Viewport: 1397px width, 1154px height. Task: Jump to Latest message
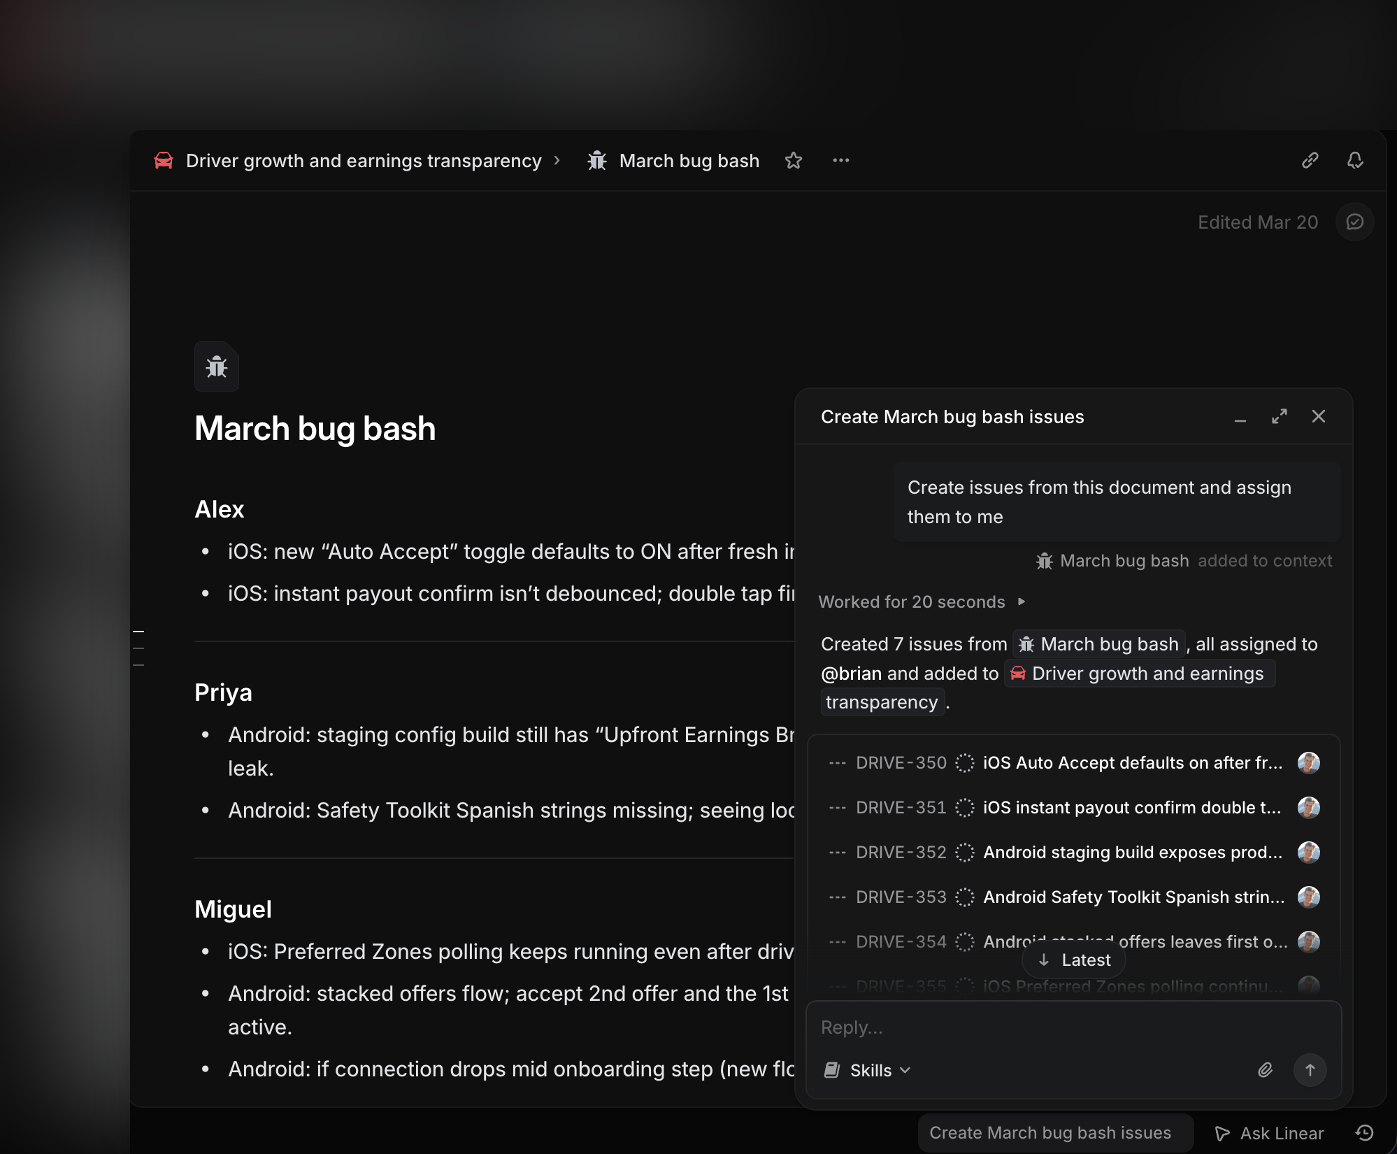click(1073, 960)
